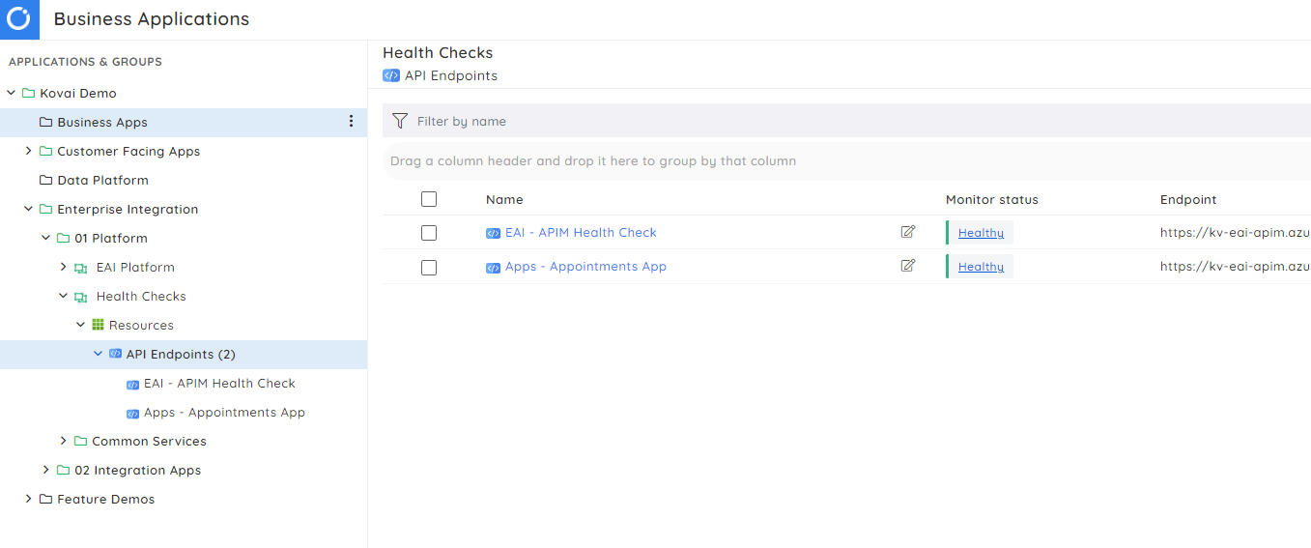
Task: Click the Common Services folder icon
Action: point(80,442)
